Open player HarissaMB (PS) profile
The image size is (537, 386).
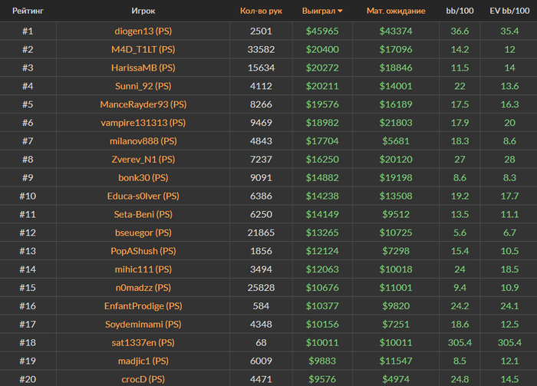143,68
